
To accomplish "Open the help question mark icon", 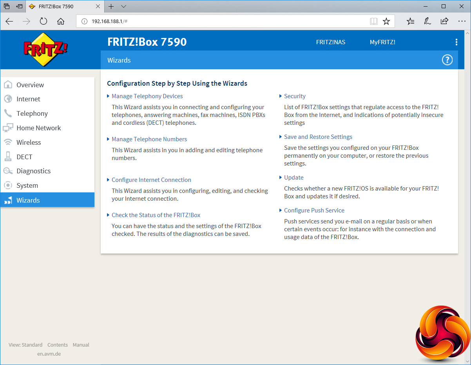I will click(x=447, y=60).
